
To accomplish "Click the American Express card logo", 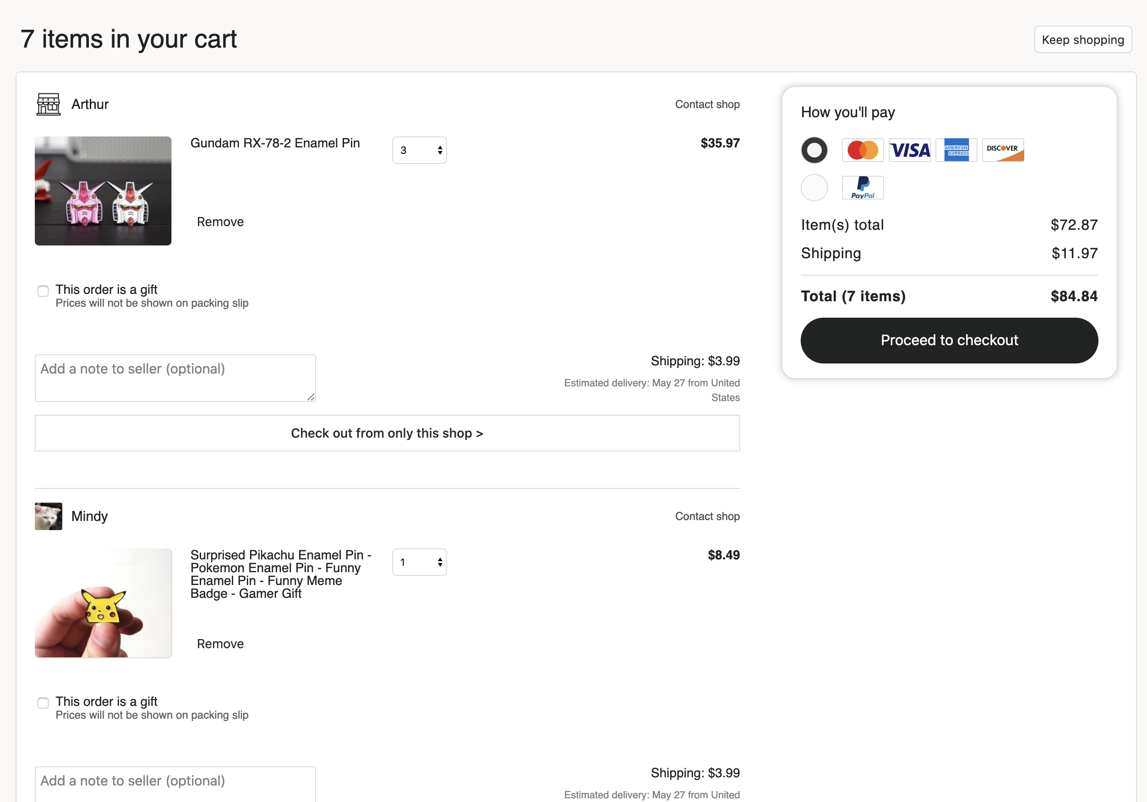I will [x=956, y=150].
